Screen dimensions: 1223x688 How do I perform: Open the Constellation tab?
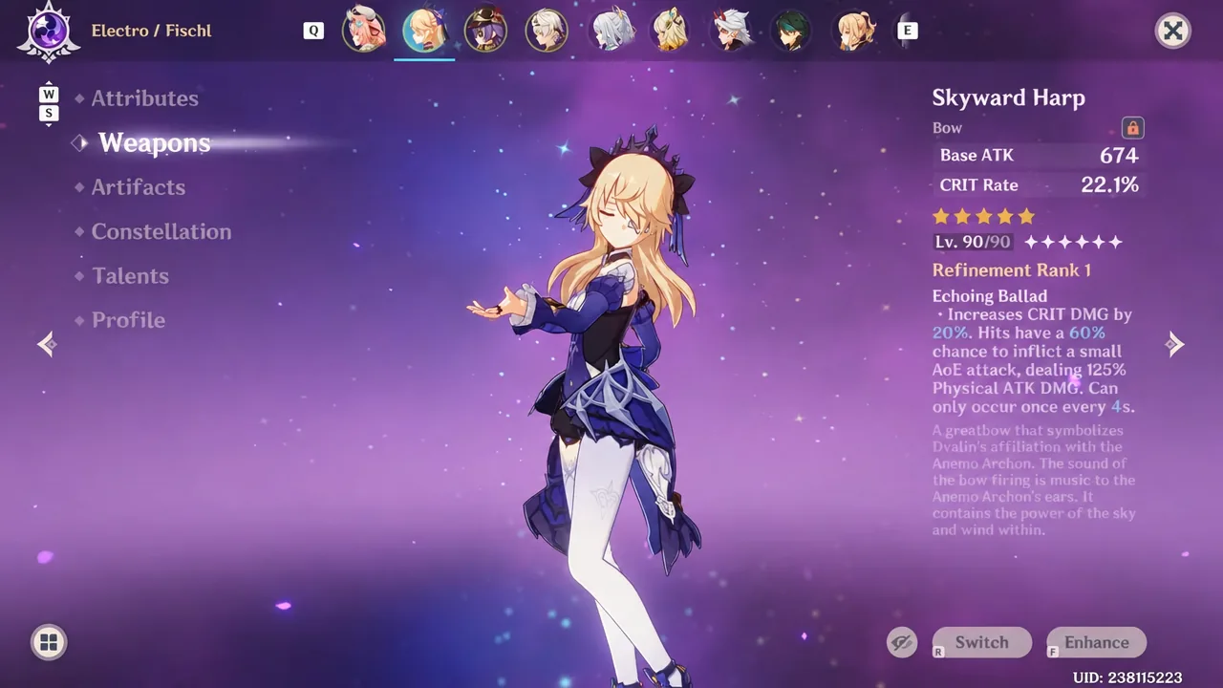(161, 231)
